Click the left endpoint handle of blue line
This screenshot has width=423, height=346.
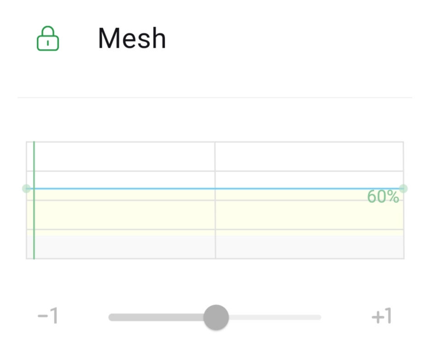27,189
